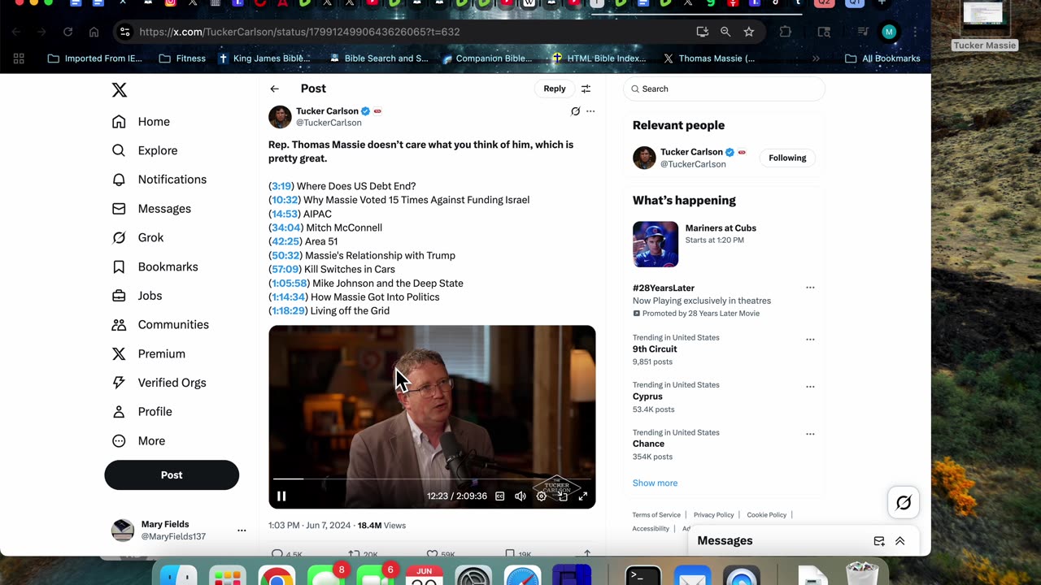Jump to 57:09 Kill Switches timestamp
1041x585 pixels.
pyautogui.click(x=285, y=269)
